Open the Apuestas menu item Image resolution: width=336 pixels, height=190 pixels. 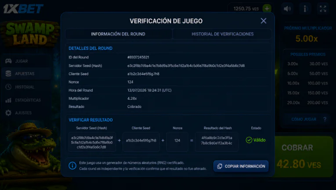(26, 73)
